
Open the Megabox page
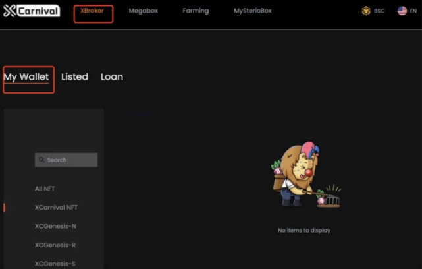point(143,11)
